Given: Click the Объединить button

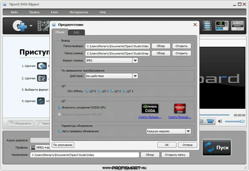Looking at the screenshot, I should [21, 123].
